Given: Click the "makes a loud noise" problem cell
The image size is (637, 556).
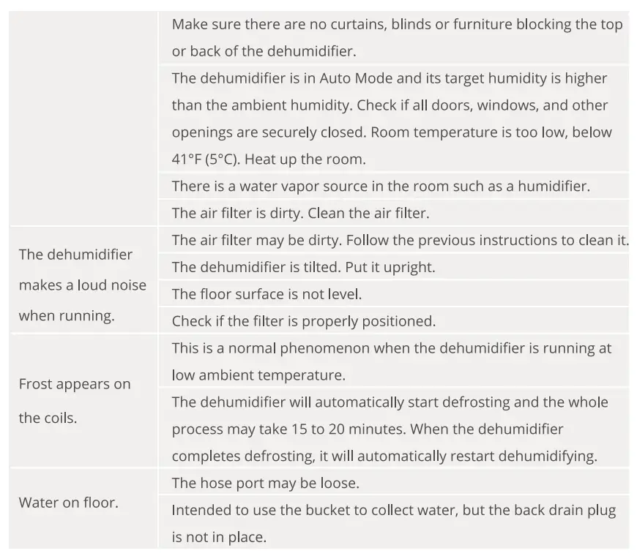Looking at the screenshot, I should click(82, 285).
